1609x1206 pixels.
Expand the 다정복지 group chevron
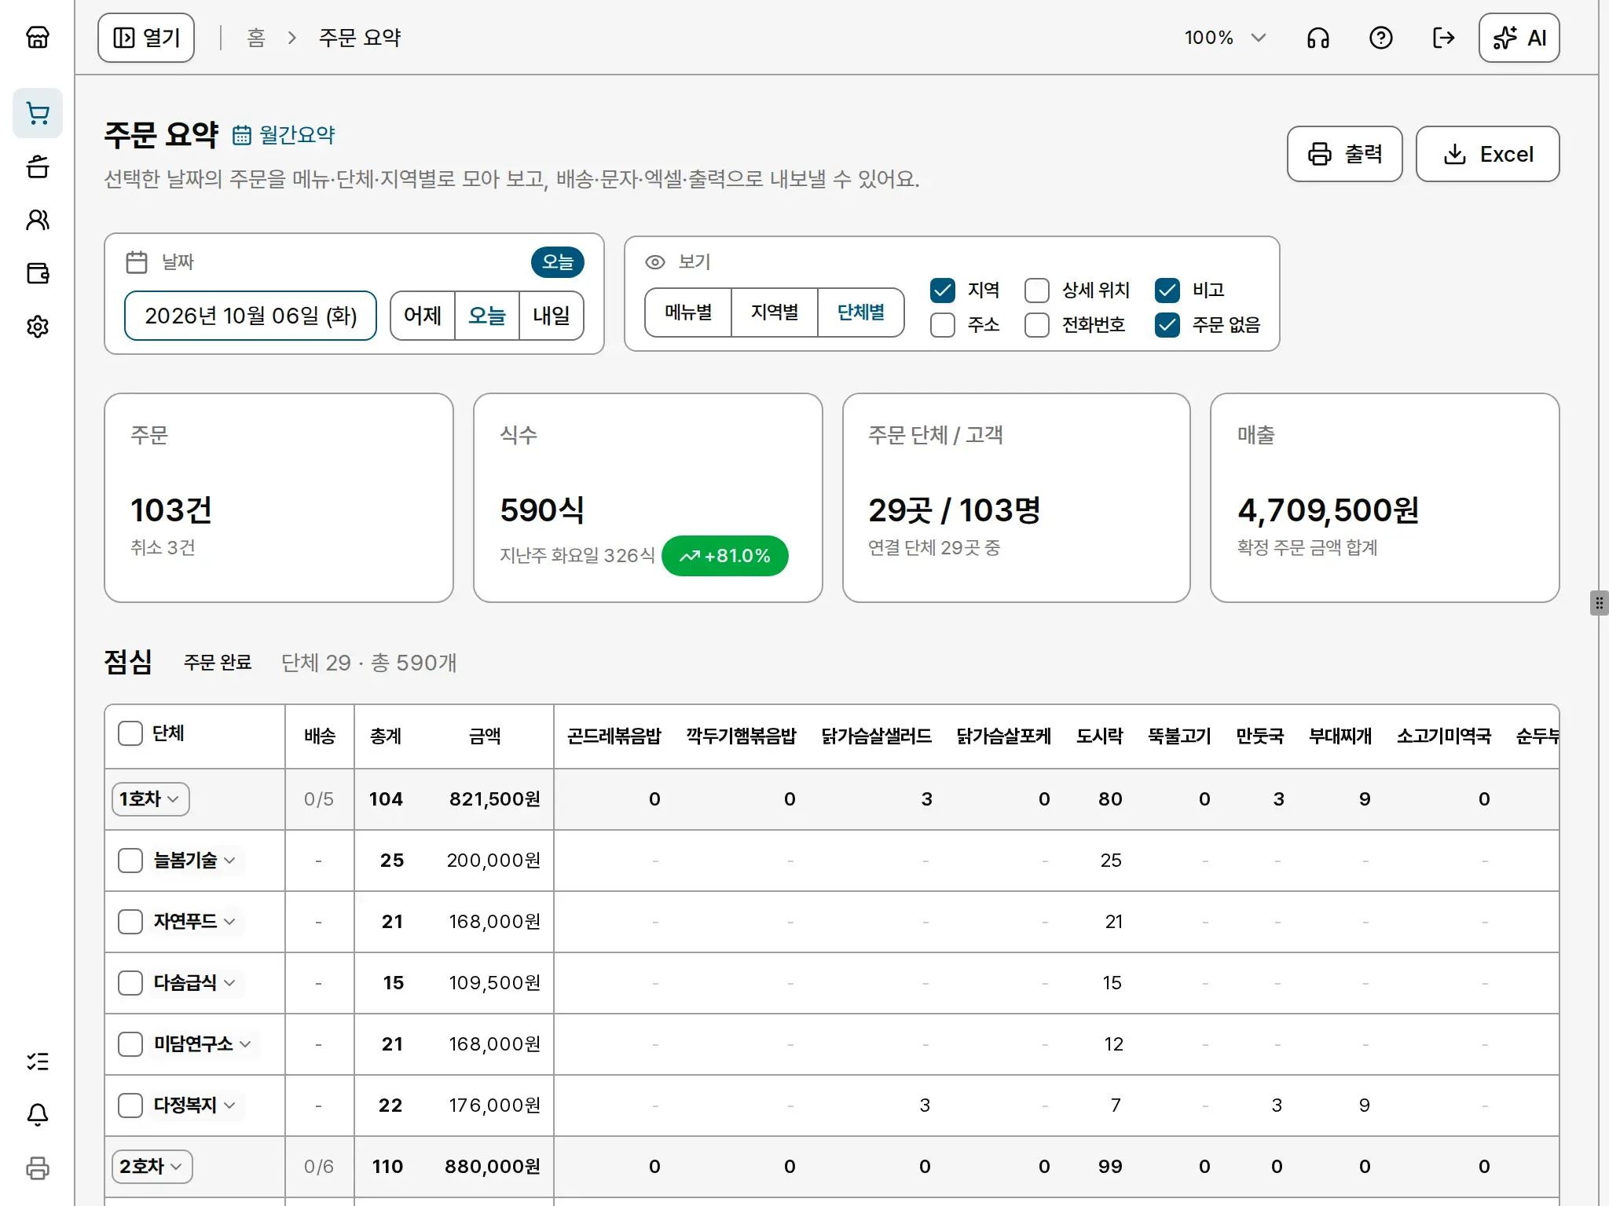click(x=229, y=1105)
